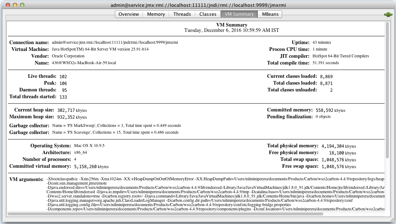Select the Classes tab
The width and height of the screenshot is (396, 224).
pyautogui.click(x=208, y=14)
